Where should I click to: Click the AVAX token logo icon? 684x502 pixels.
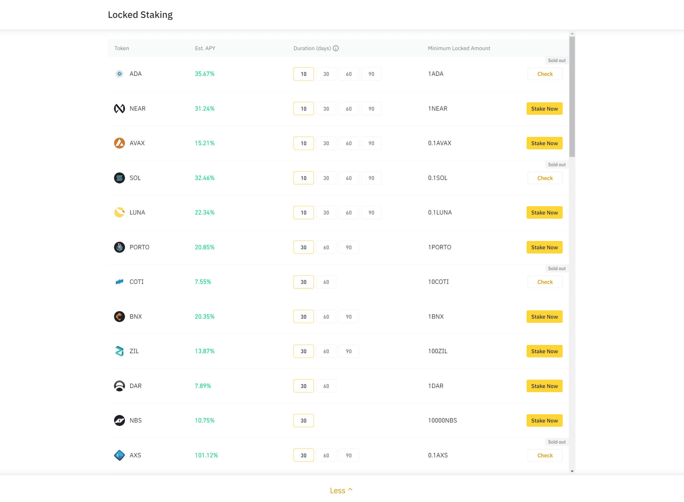point(119,143)
